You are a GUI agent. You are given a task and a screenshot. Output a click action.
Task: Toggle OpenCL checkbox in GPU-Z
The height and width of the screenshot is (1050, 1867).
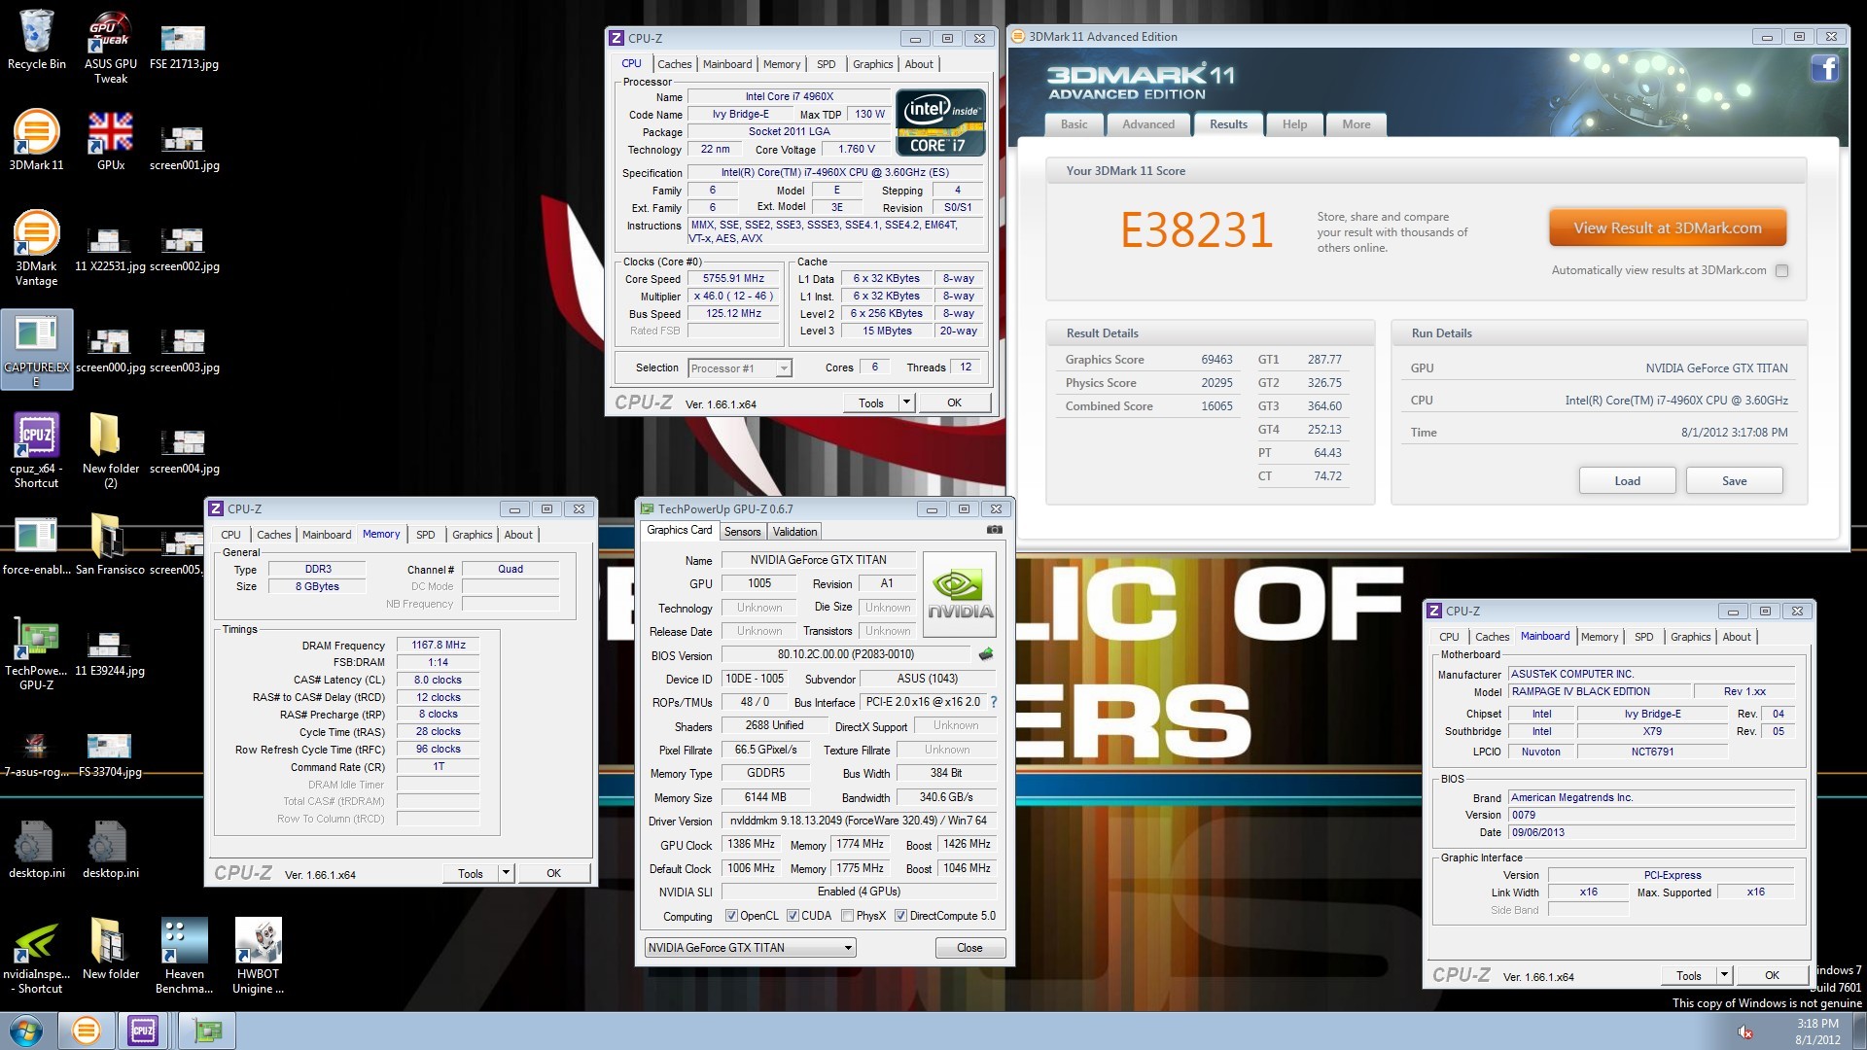tap(731, 916)
